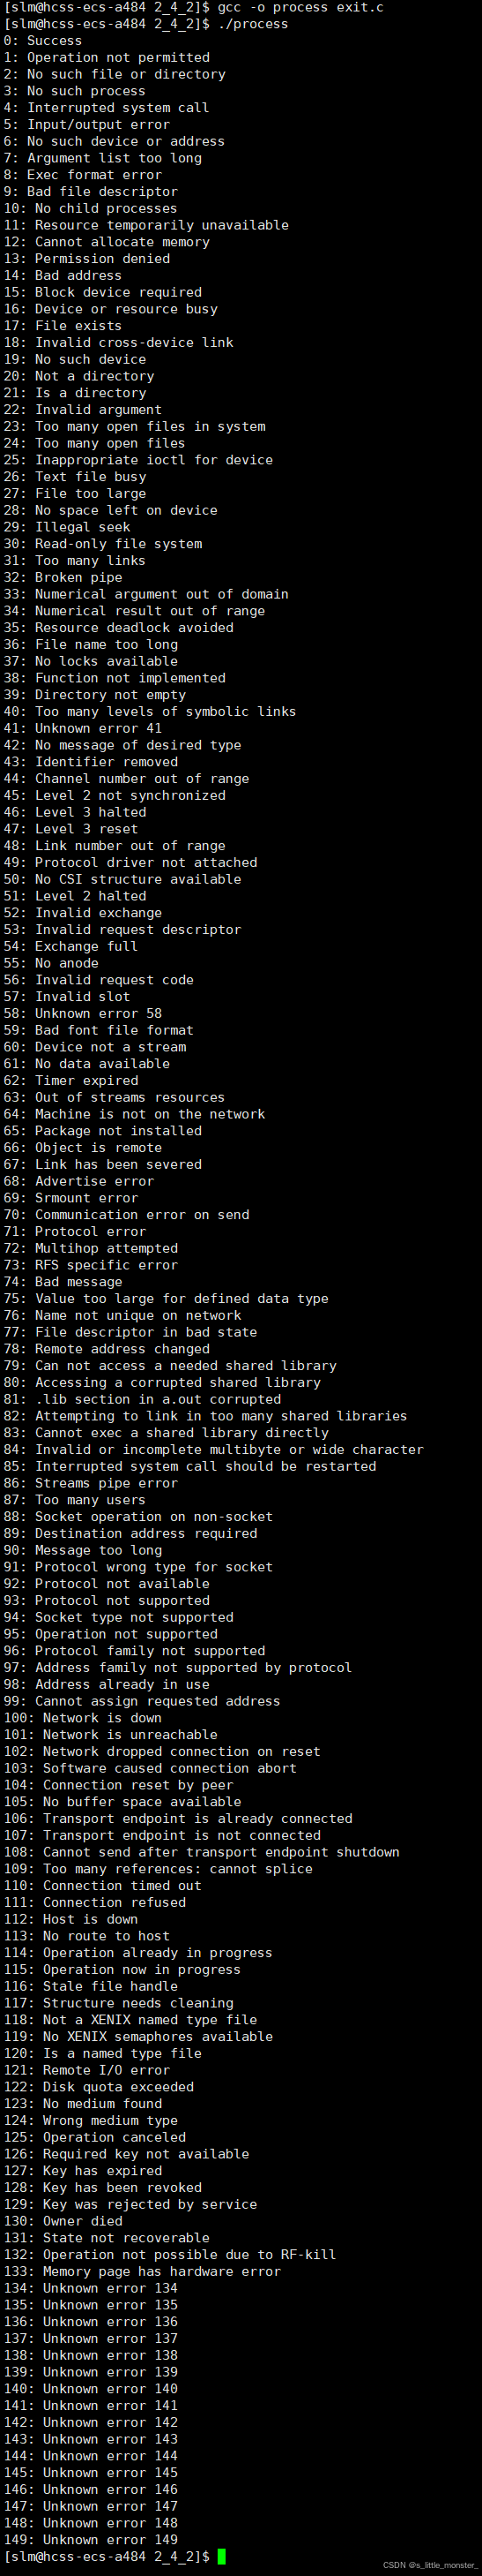Click 'Machine is not on the network'
The image size is (482, 2576).
click(135, 1114)
